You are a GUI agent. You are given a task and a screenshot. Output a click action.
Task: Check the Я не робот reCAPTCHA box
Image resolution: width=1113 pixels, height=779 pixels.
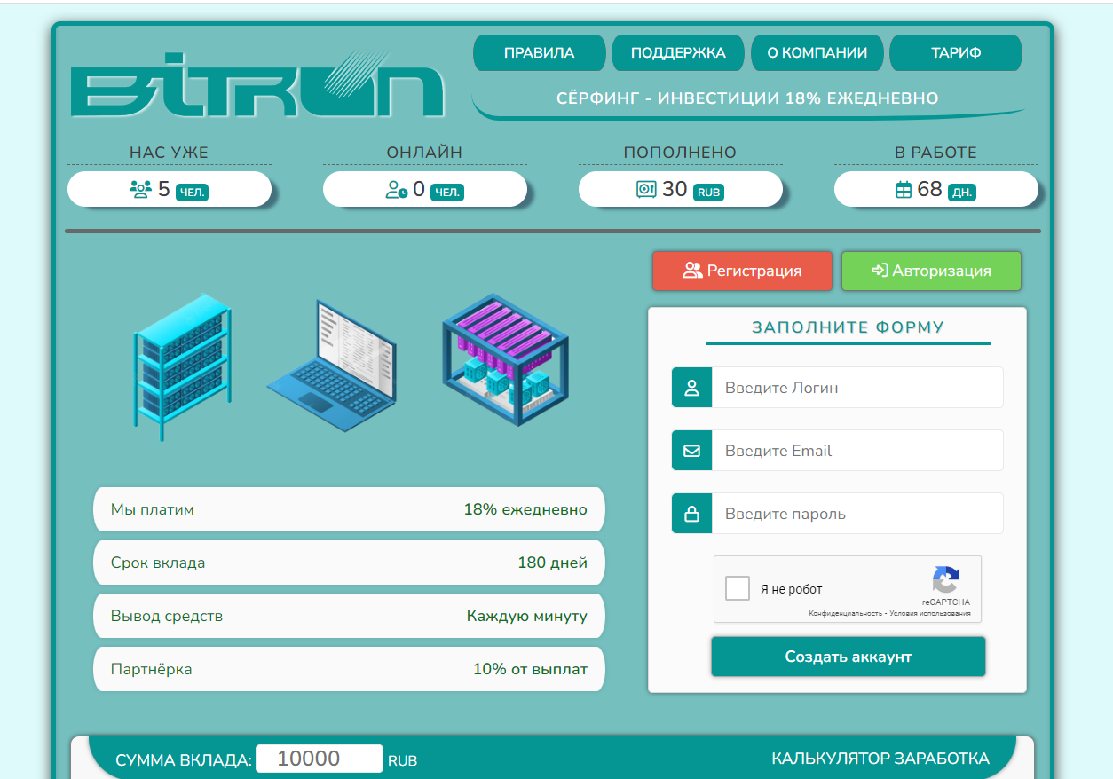coord(738,588)
